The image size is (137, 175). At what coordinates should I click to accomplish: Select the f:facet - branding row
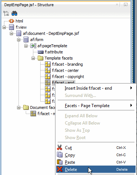pos(67,64)
